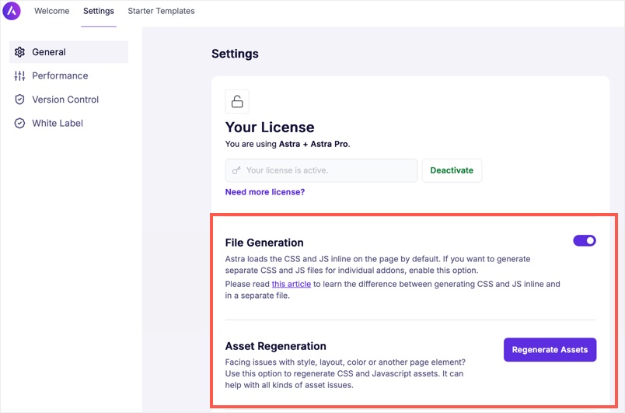Go to Version Control section
Viewport: 625px width, 413px height.
click(x=69, y=100)
